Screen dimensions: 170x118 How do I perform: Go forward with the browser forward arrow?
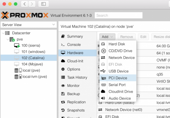(x=32, y=4)
